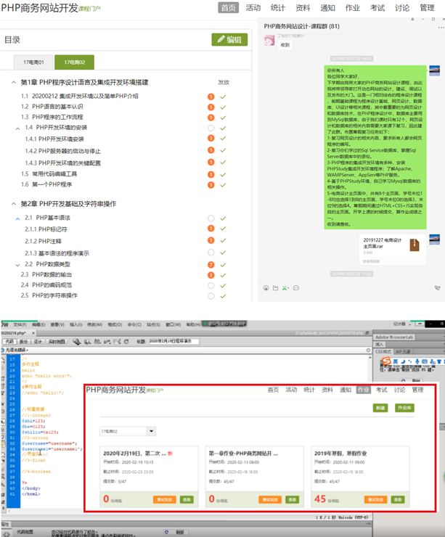This screenshot has height=537, width=445.
Task: Toggle the empty circle beside 2.5 PHP的字符串操作
Action: pos(211,296)
